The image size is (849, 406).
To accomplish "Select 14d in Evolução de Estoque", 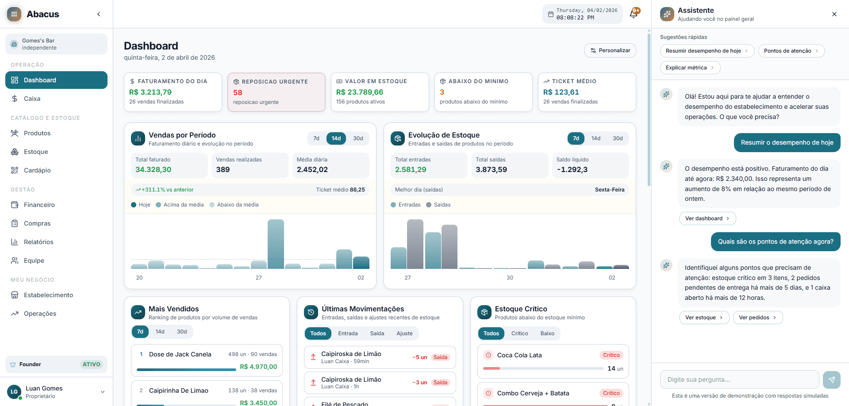I will click(x=596, y=138).
